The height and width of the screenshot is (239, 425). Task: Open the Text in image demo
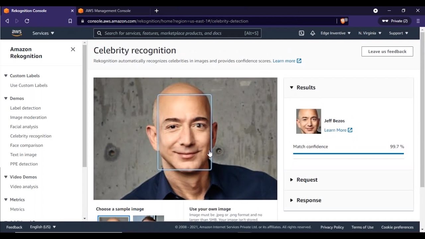[23, 154]
